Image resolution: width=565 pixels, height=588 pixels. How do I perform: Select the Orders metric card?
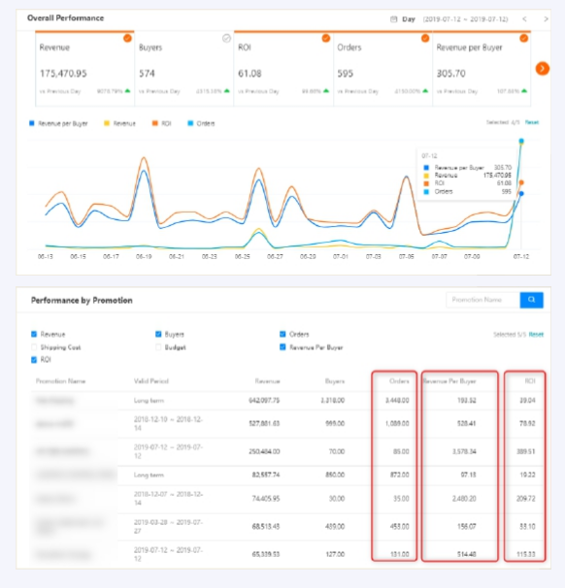click(x=382, y=69)
